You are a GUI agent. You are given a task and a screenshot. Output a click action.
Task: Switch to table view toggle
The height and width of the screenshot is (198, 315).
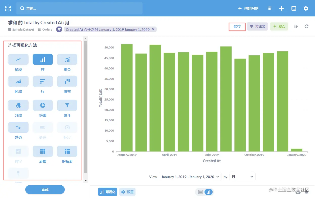point(200,192)
